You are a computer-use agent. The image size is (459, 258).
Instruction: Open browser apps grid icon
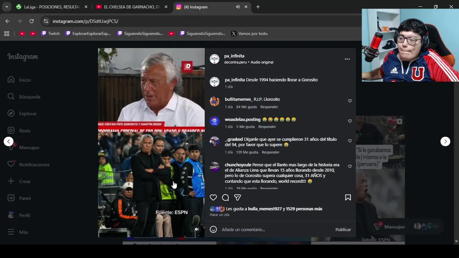pyautogui.click(x=6, y=34)
